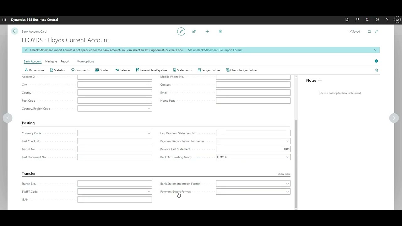The width and height of the screenshot is (402, 226).
Task: Click Show more in the Transfer section
Action: (x=284, y=174)
